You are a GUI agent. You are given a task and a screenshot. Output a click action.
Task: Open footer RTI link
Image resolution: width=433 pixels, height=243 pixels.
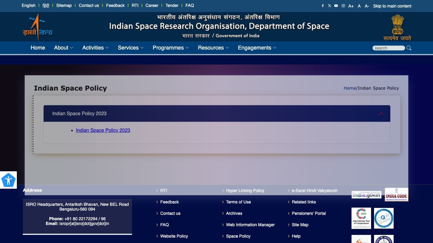click(x=164, y=190)
